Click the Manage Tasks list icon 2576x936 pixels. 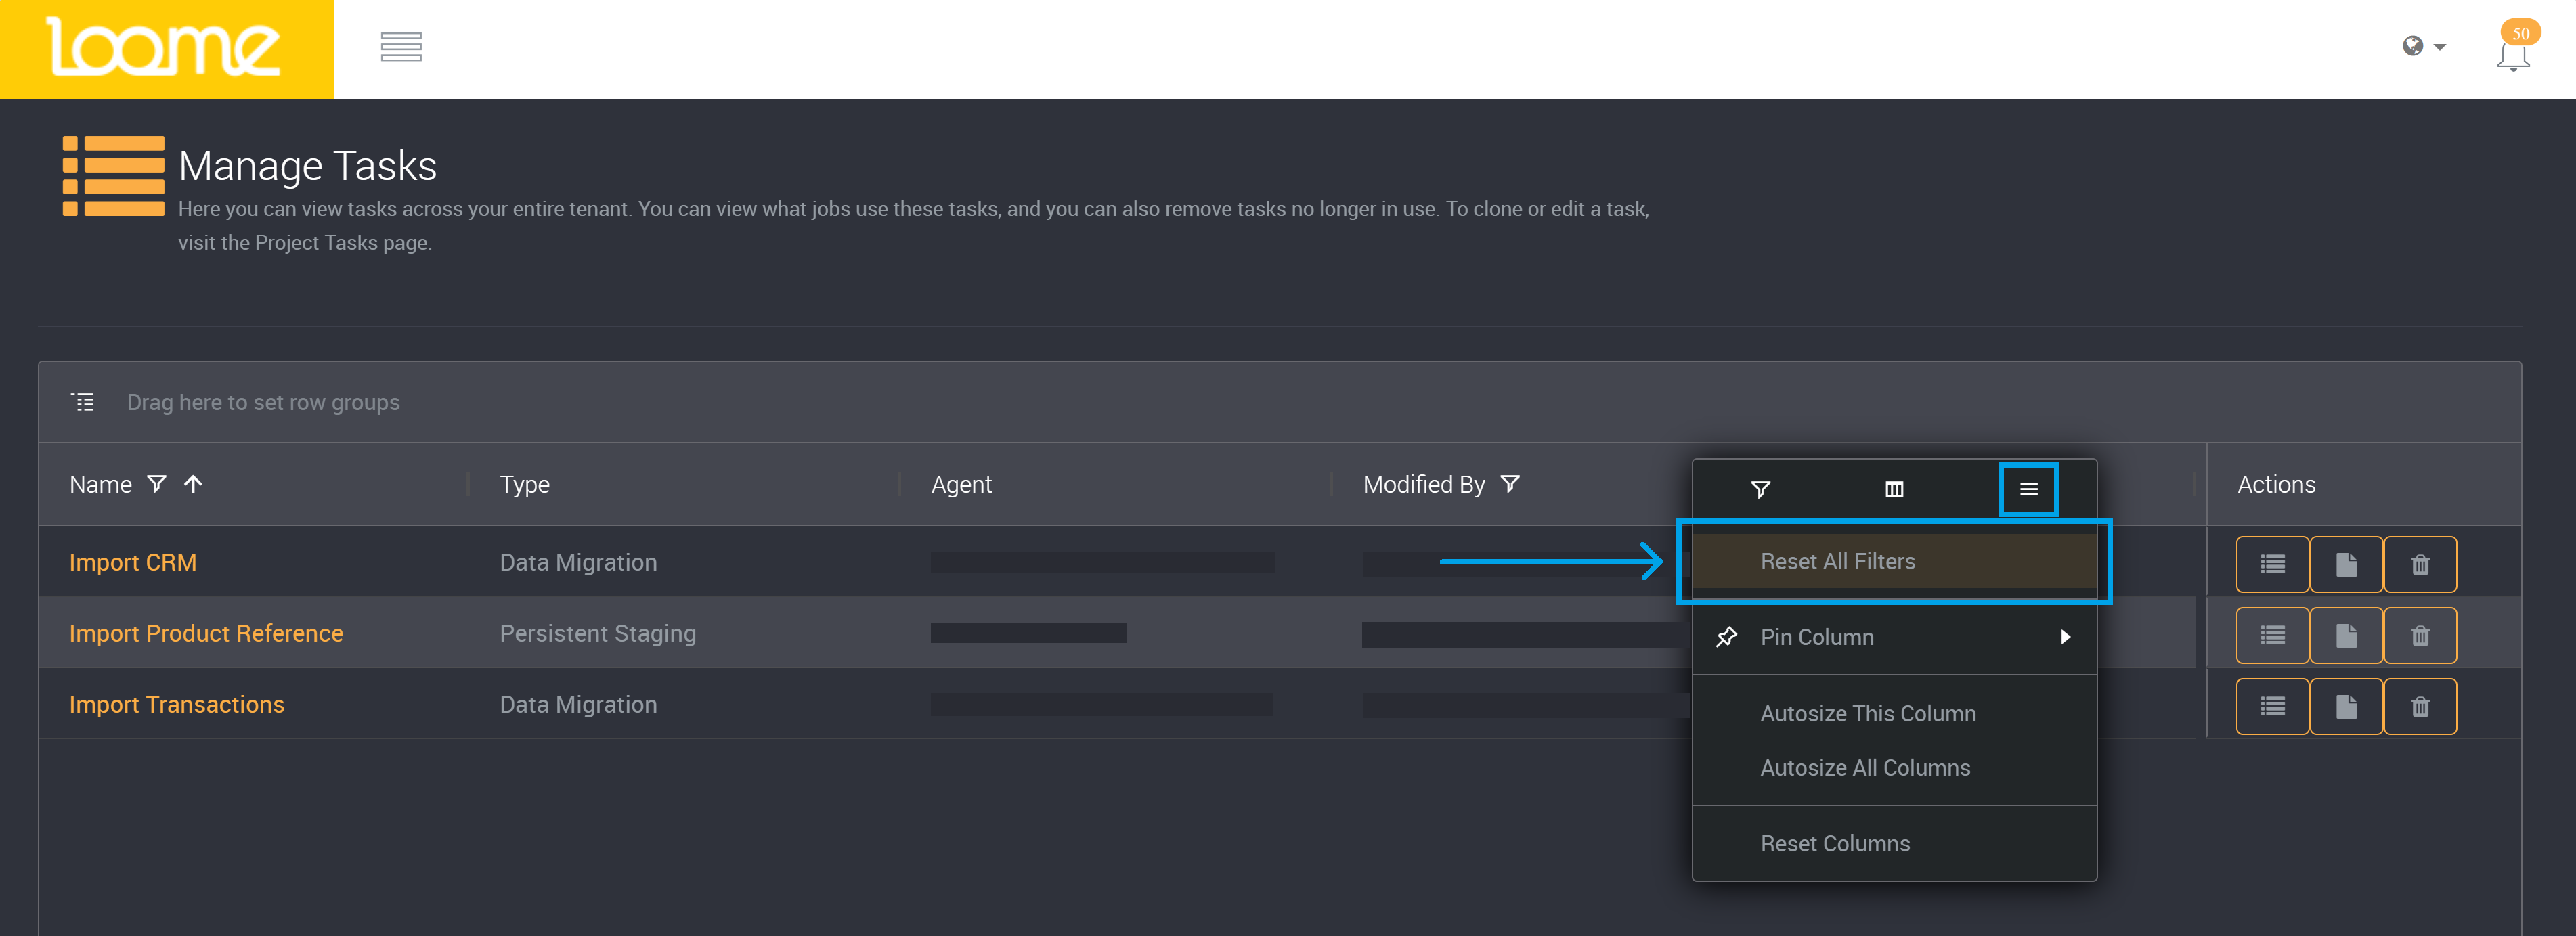(x=113, y=176)
